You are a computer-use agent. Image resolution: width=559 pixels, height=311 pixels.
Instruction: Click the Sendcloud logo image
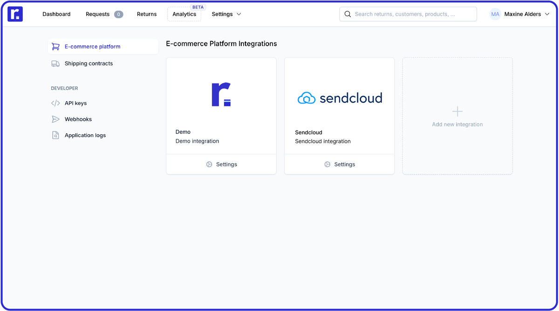coord(340,97)
